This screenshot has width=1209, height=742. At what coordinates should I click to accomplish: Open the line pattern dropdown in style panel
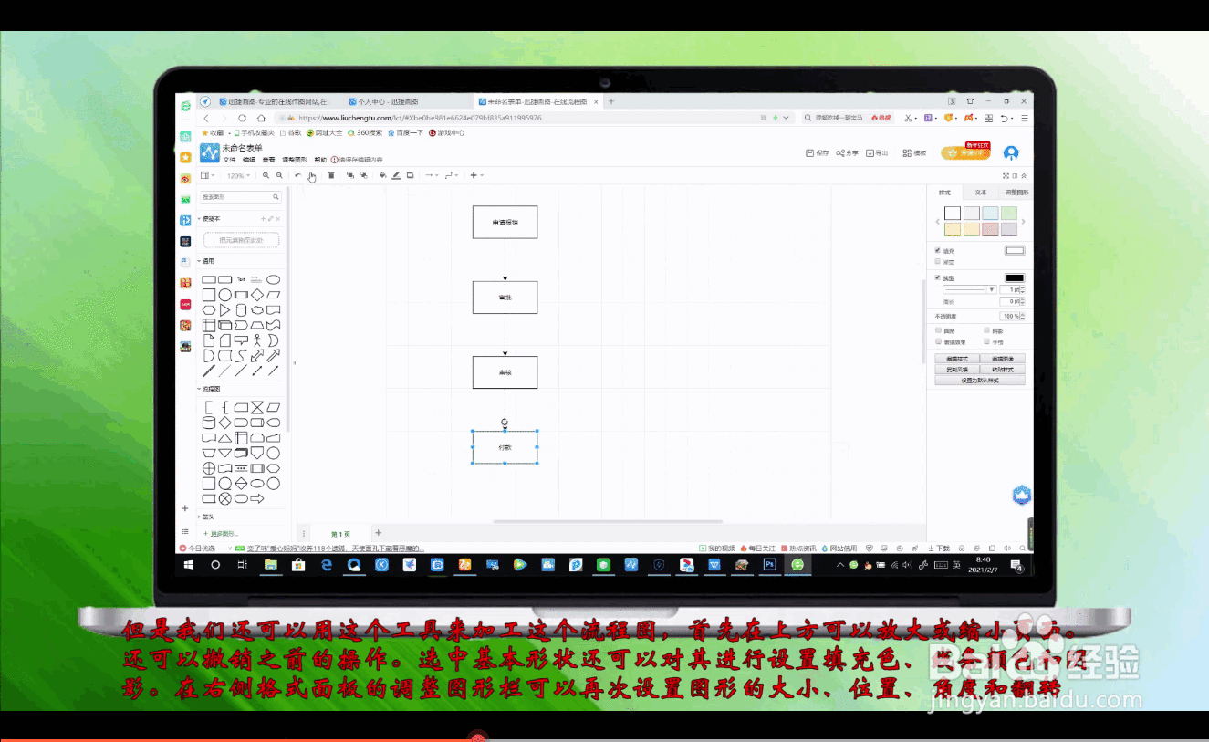click(969, 289)
